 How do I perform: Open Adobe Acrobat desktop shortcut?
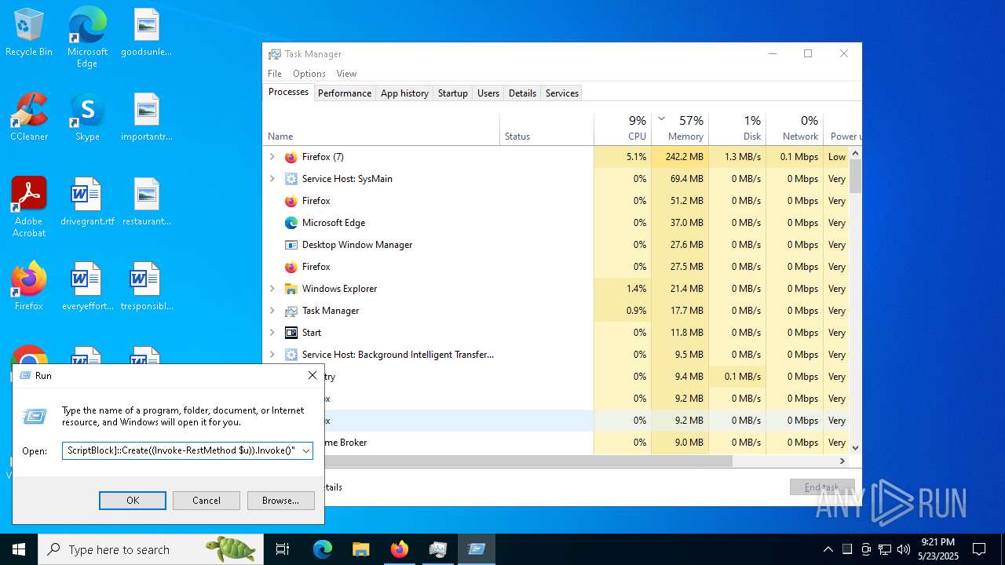(29, 207)
